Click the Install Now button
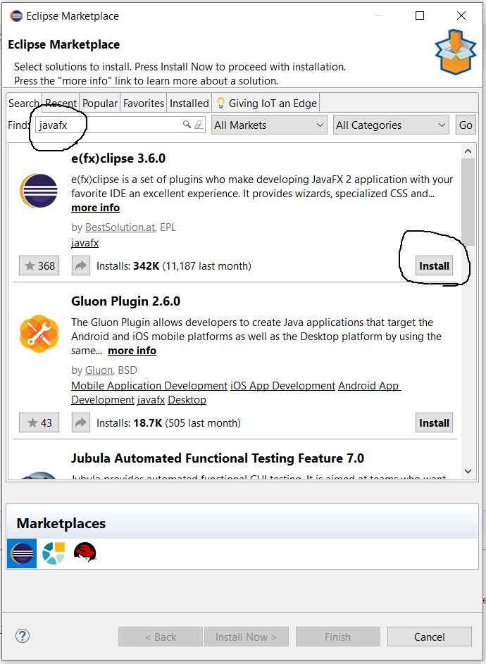 (x=247, y=637)
